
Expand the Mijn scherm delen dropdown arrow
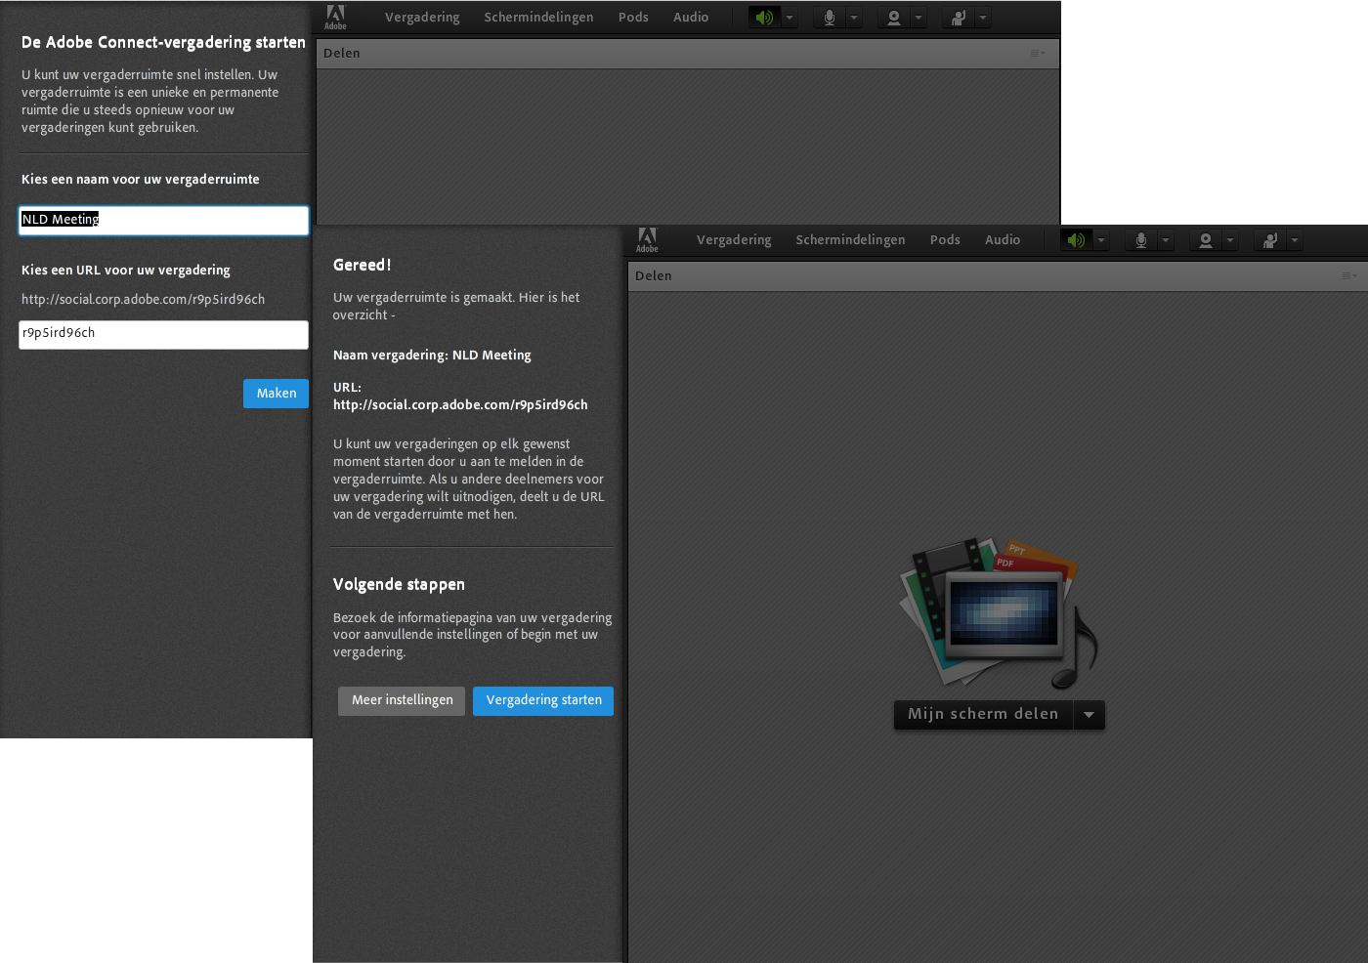coord(1090,714)
